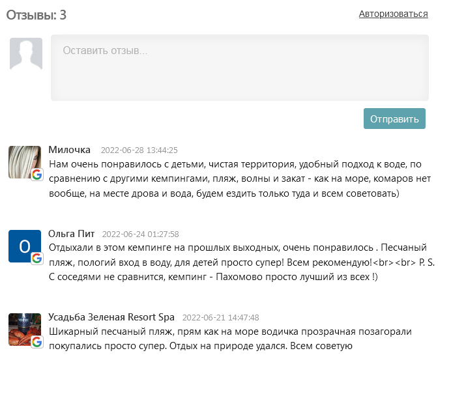Click the Google badge on Милочка's avatar

click(37, 174)
